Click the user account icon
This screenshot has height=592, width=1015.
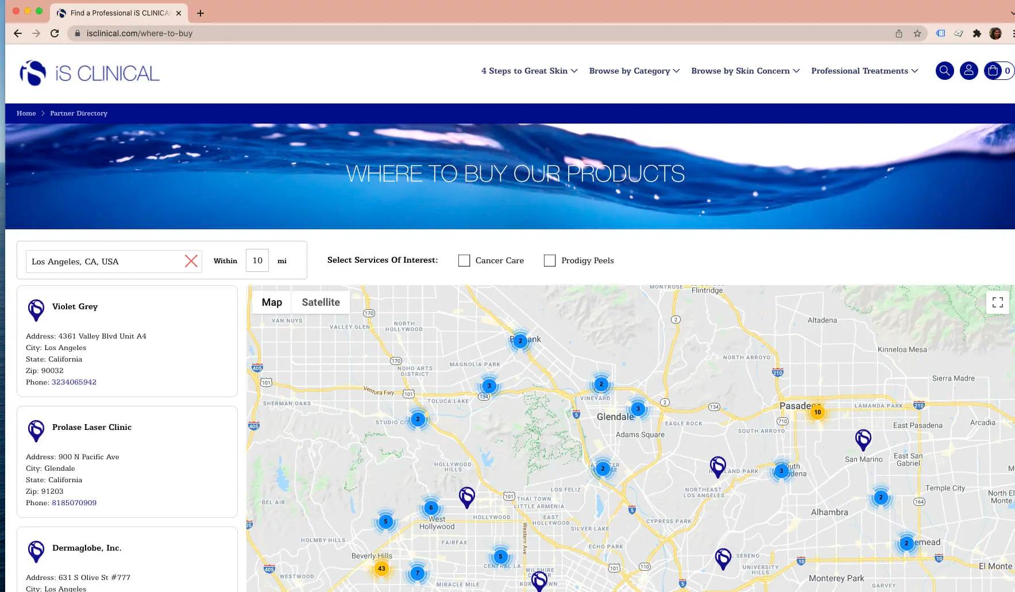[x=969, y=71]
